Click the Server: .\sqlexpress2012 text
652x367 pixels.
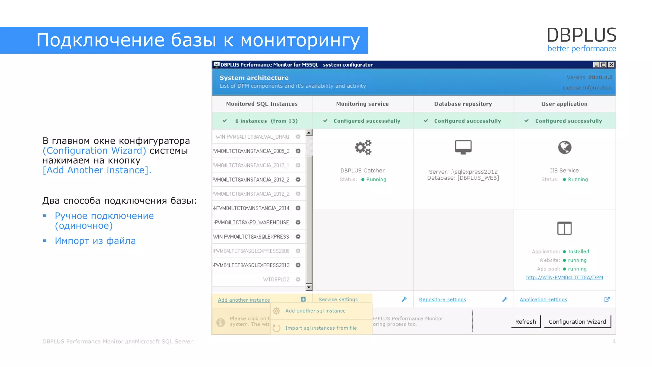pyautogui.click(x=463, y=172)
